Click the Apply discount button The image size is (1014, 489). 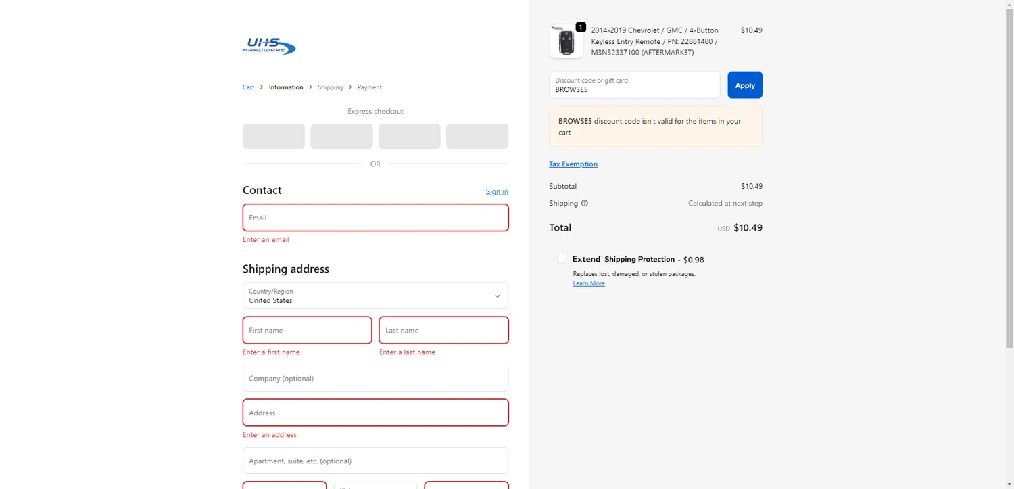point(745,85)
